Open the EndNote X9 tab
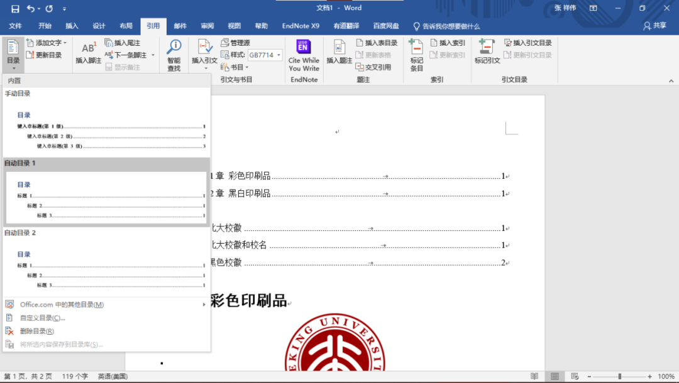This screenshot has height=383, width=679. point(301,26)
